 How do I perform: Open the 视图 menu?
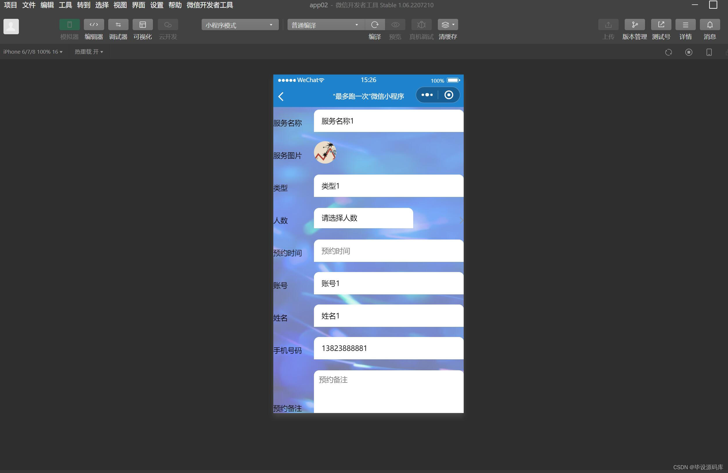point(120,5)
